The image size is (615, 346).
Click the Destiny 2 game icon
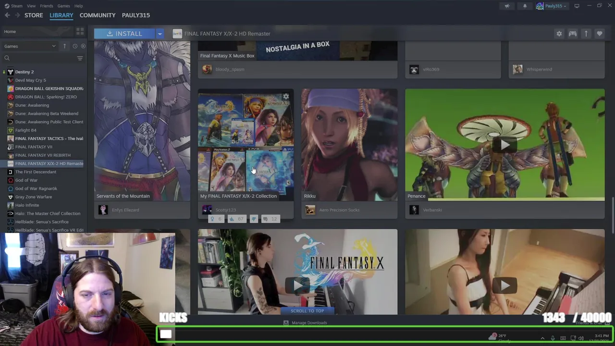[x=10, y=72]
